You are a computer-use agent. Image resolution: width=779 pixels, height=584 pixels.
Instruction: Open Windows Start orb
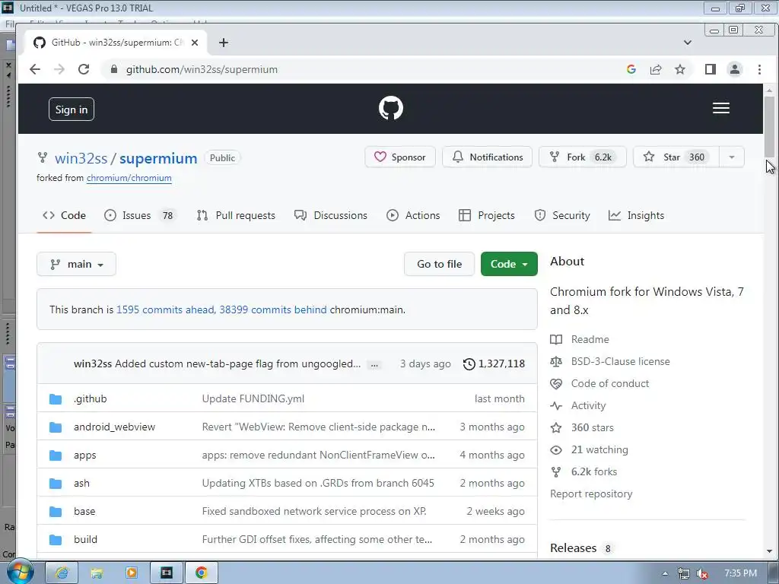point(21,572)
